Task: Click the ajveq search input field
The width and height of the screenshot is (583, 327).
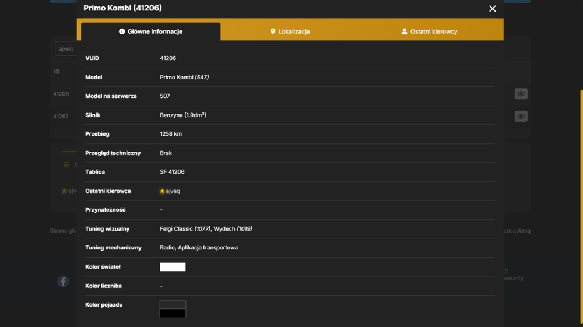Action: tap(66, 49)
